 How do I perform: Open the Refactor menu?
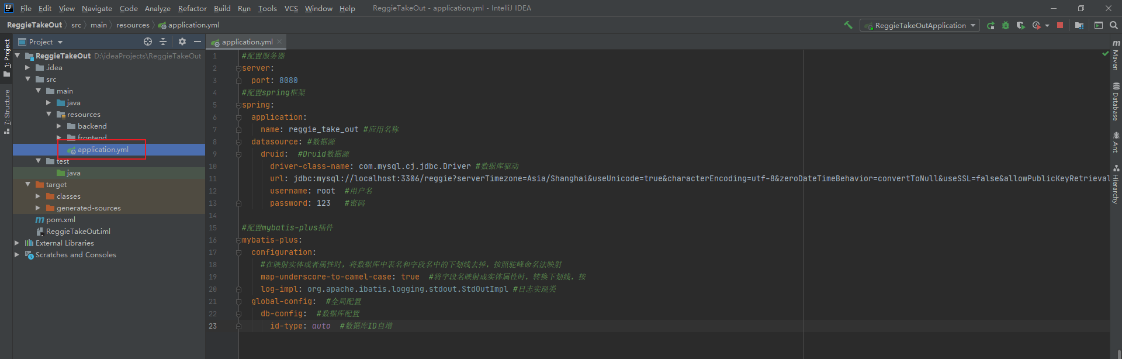point(192,8)
